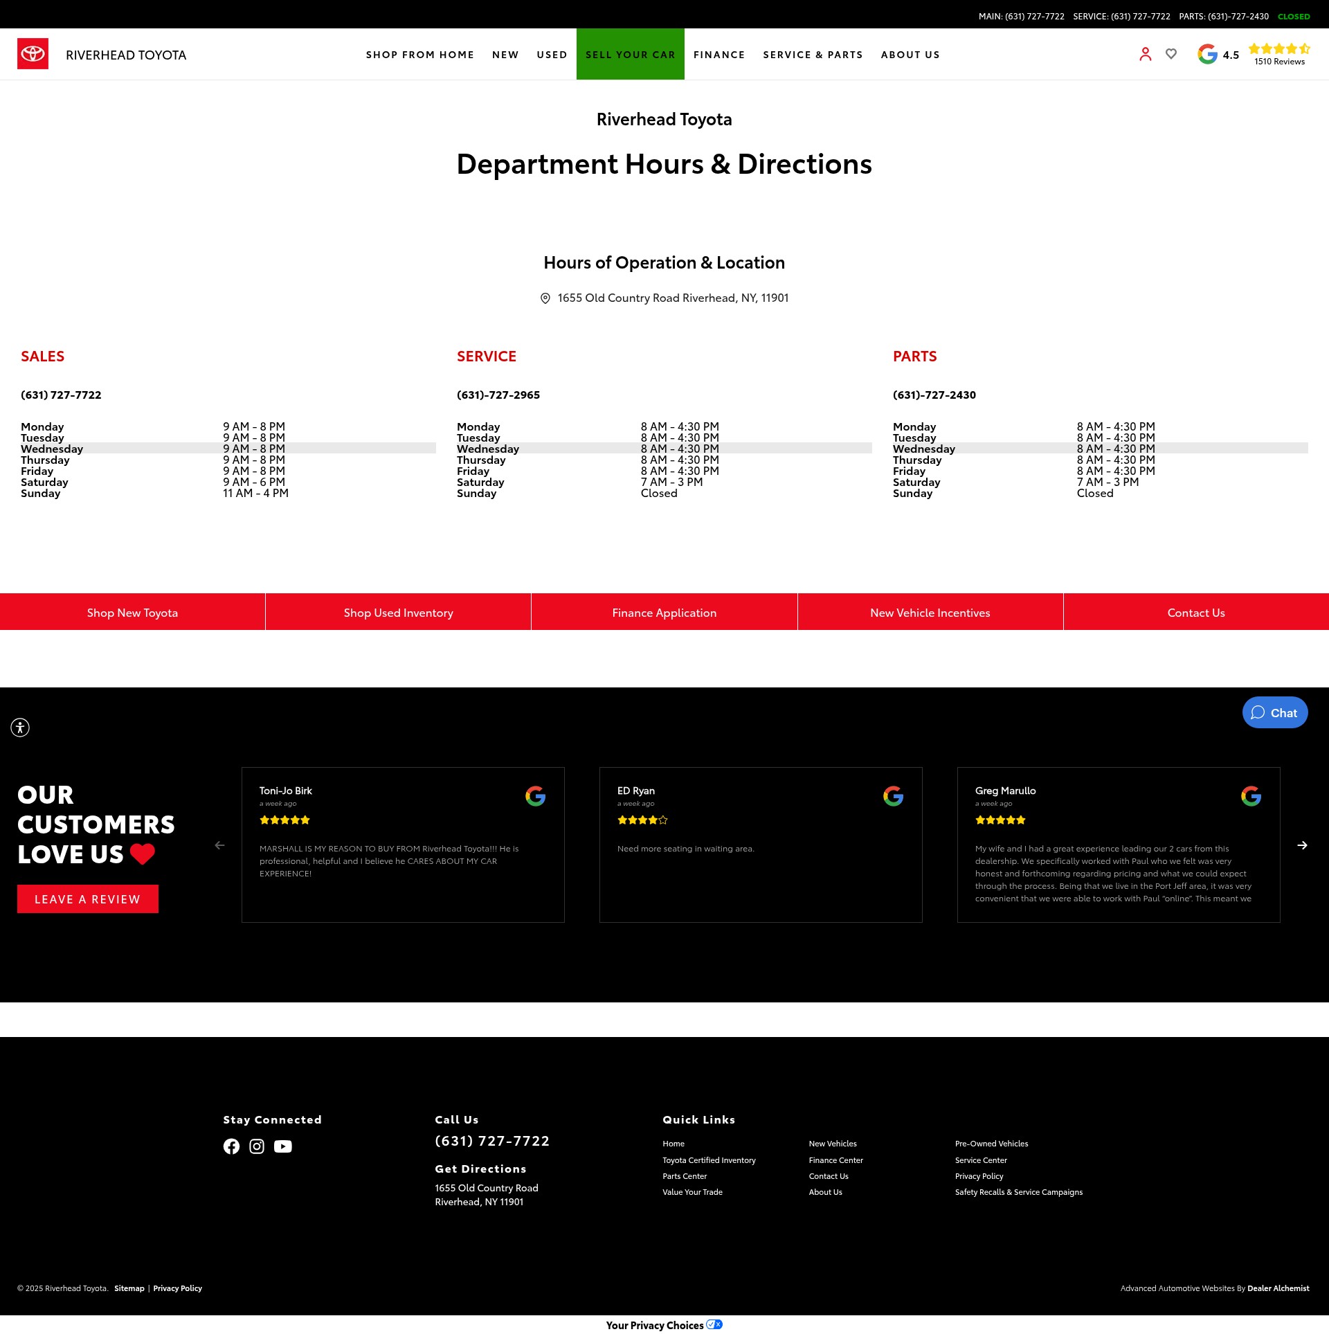Click Google icon on Toni-Jo Birk review
1329x1334 pixels.
click(x=535, y=796)
